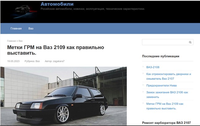Viewport: 200px width, 126px height.
Task: Click the article heading Метки ГРМ на Ваз 2109
Action: (x=56, y=50)
